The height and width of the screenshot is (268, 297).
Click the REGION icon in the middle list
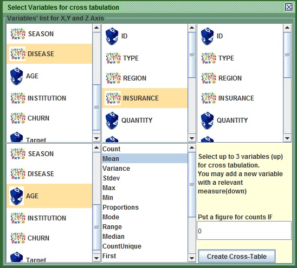point(113,78)
